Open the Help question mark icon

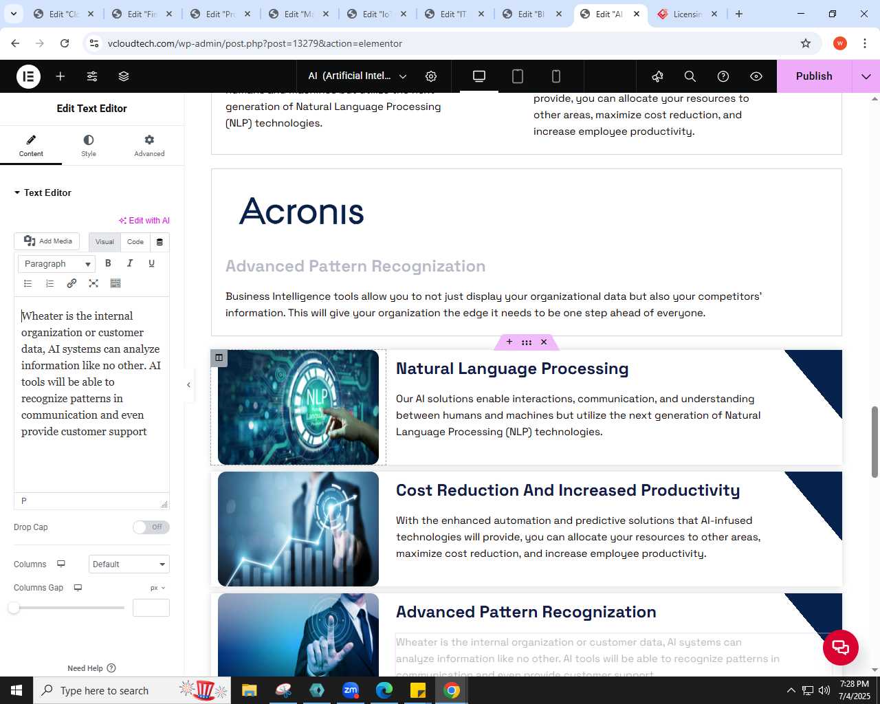723,76
